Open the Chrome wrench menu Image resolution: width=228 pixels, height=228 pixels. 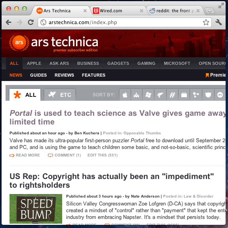(x=218, y=22)
